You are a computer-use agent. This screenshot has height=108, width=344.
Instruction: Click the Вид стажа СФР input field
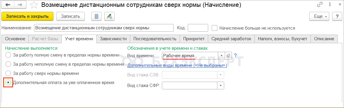pos(189,86)
